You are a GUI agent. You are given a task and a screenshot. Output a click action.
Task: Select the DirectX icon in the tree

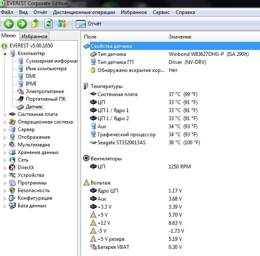(x=13, y=168)
